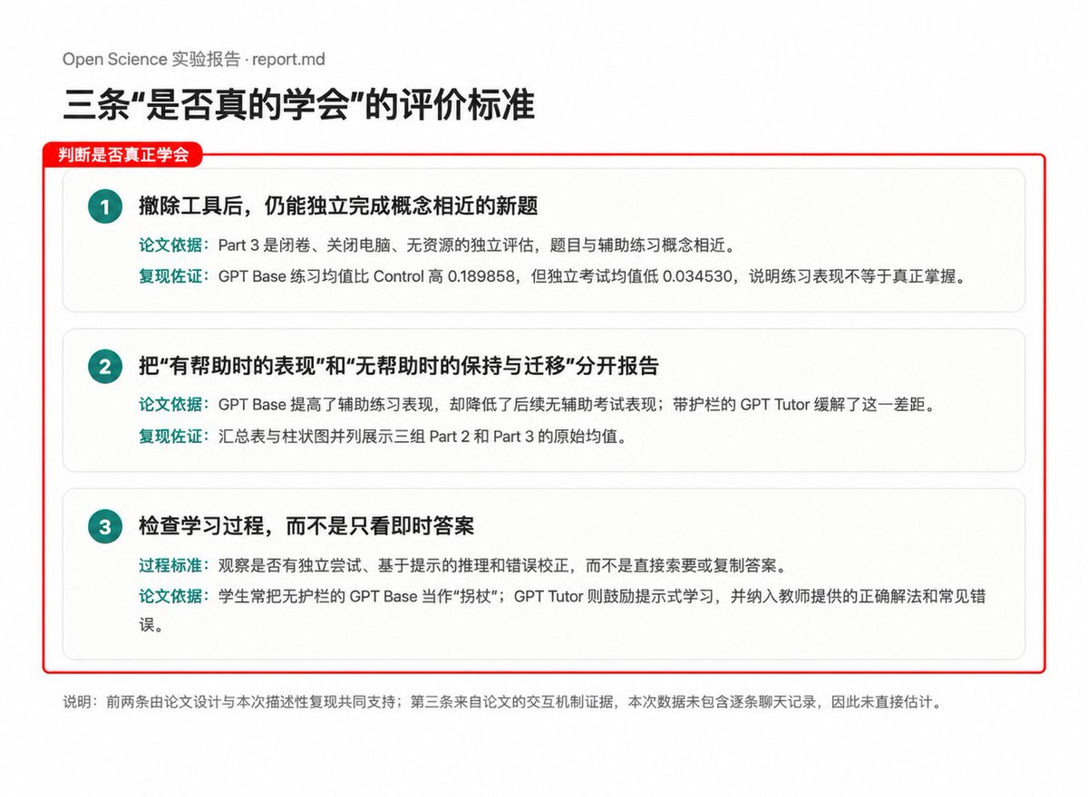The width and height of the screenshot is (1088, 797).
Task: Click the 'Open Science 实验报告 · report.md' header text
Action: (x=194, y=60)
